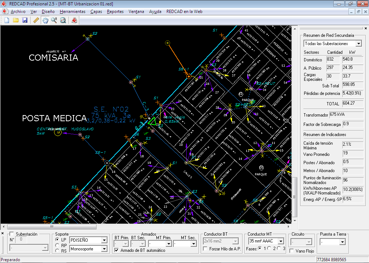The width and height of the screenshot is (369, 263).
Task: Open a file with the folder icon
Action: [x=16, y=20]
